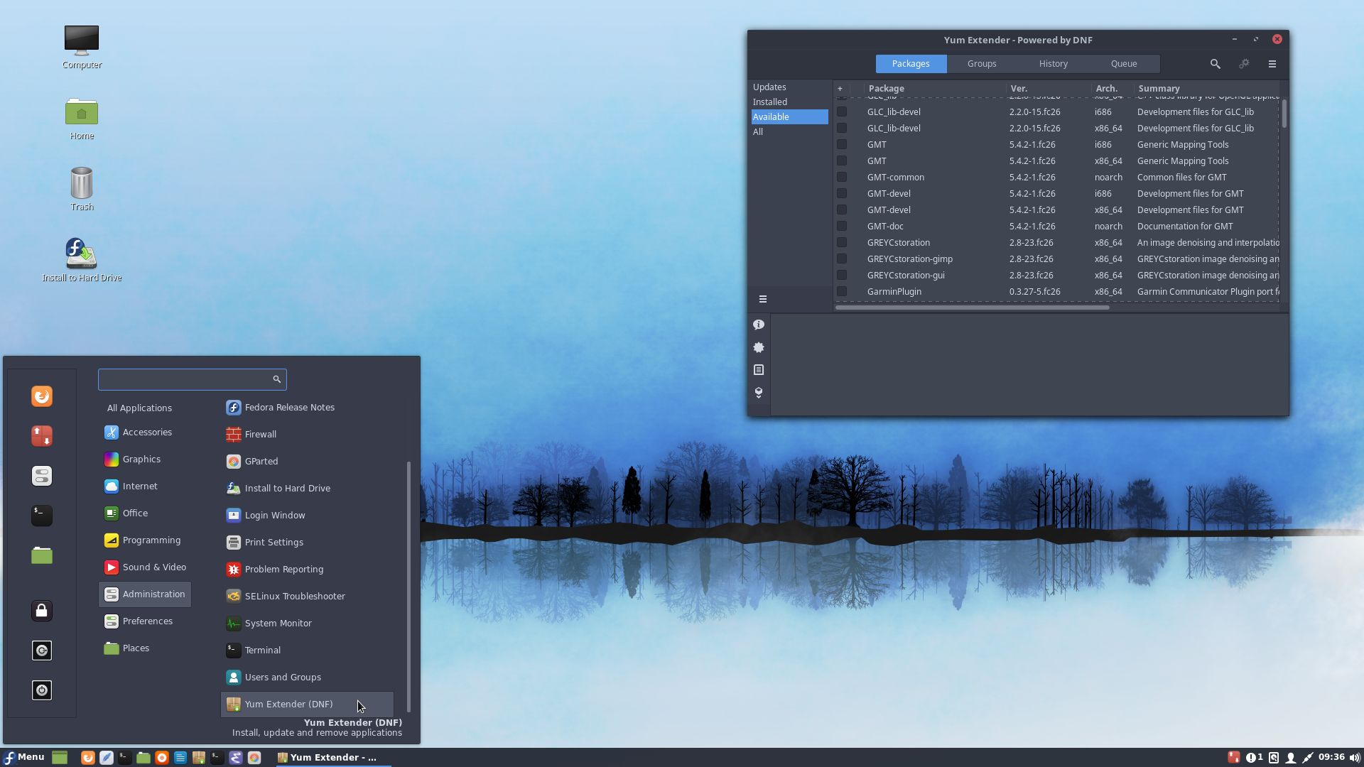Open system settings toggles favorite icon
Viewport: 1364px width, 767px height.
pyautogui.click(x=42, y=476)
